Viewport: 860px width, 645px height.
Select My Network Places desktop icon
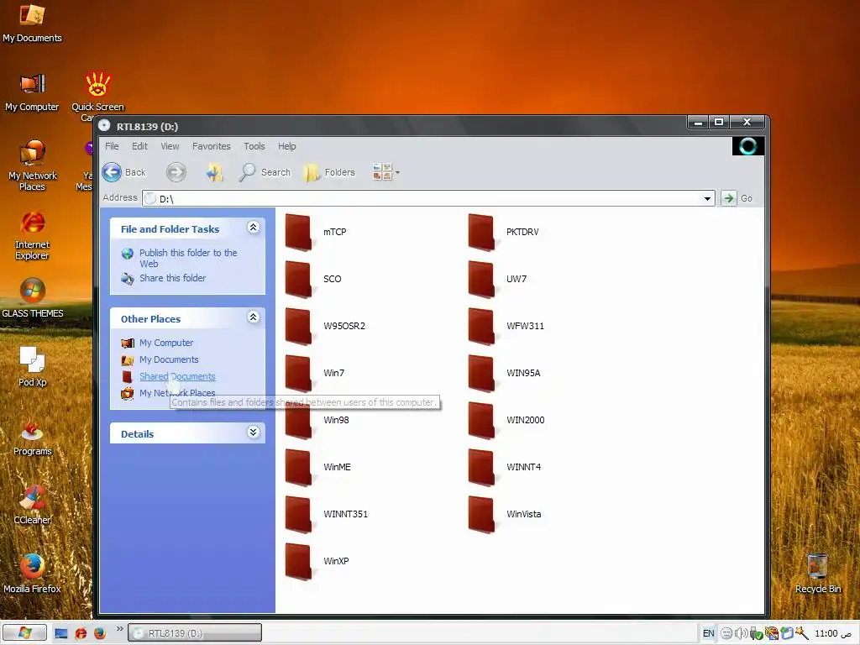coord(33,165)
